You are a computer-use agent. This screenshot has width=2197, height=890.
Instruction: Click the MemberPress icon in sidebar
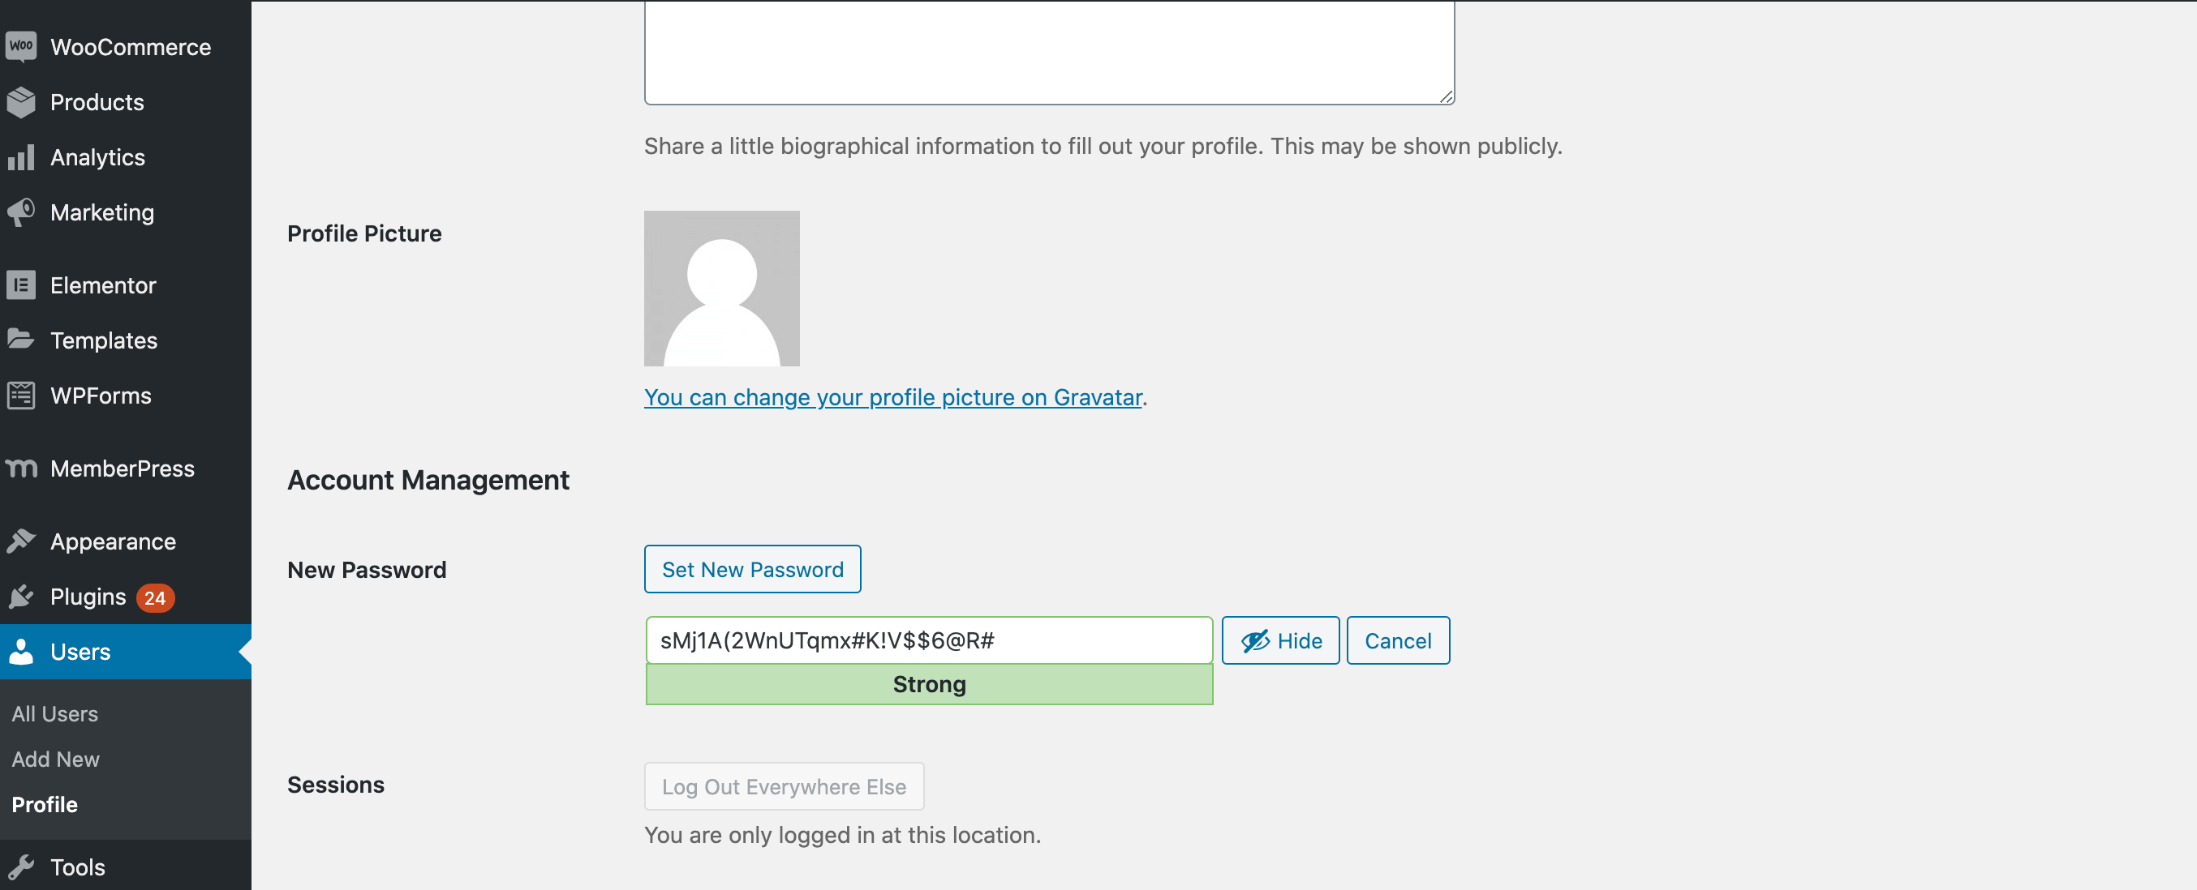click(x=21, y=468)
